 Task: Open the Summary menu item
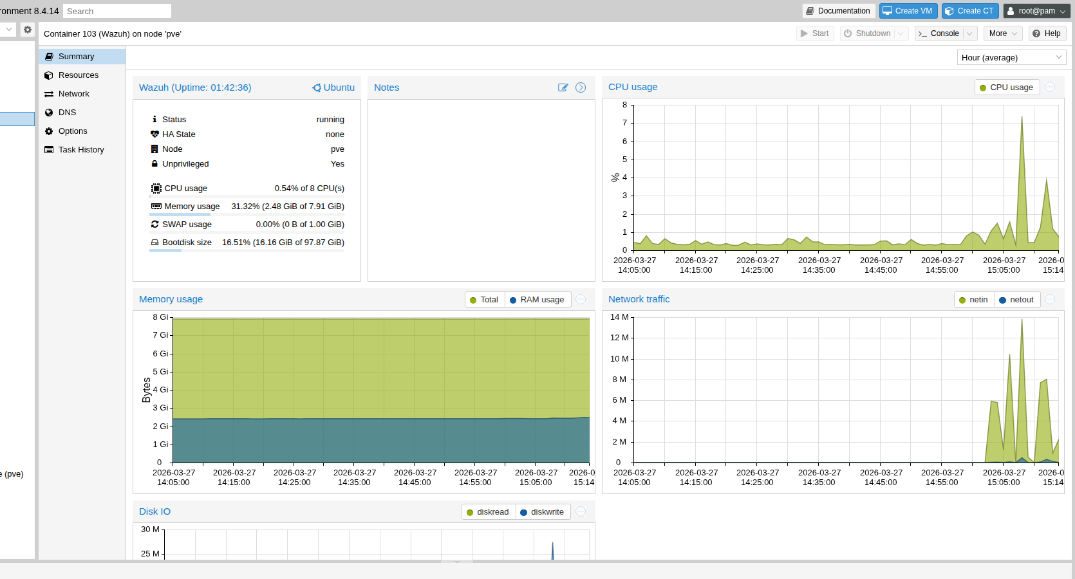point(82,57)
